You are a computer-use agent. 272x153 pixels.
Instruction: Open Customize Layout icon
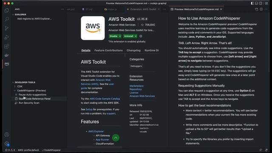pos(266,3)
